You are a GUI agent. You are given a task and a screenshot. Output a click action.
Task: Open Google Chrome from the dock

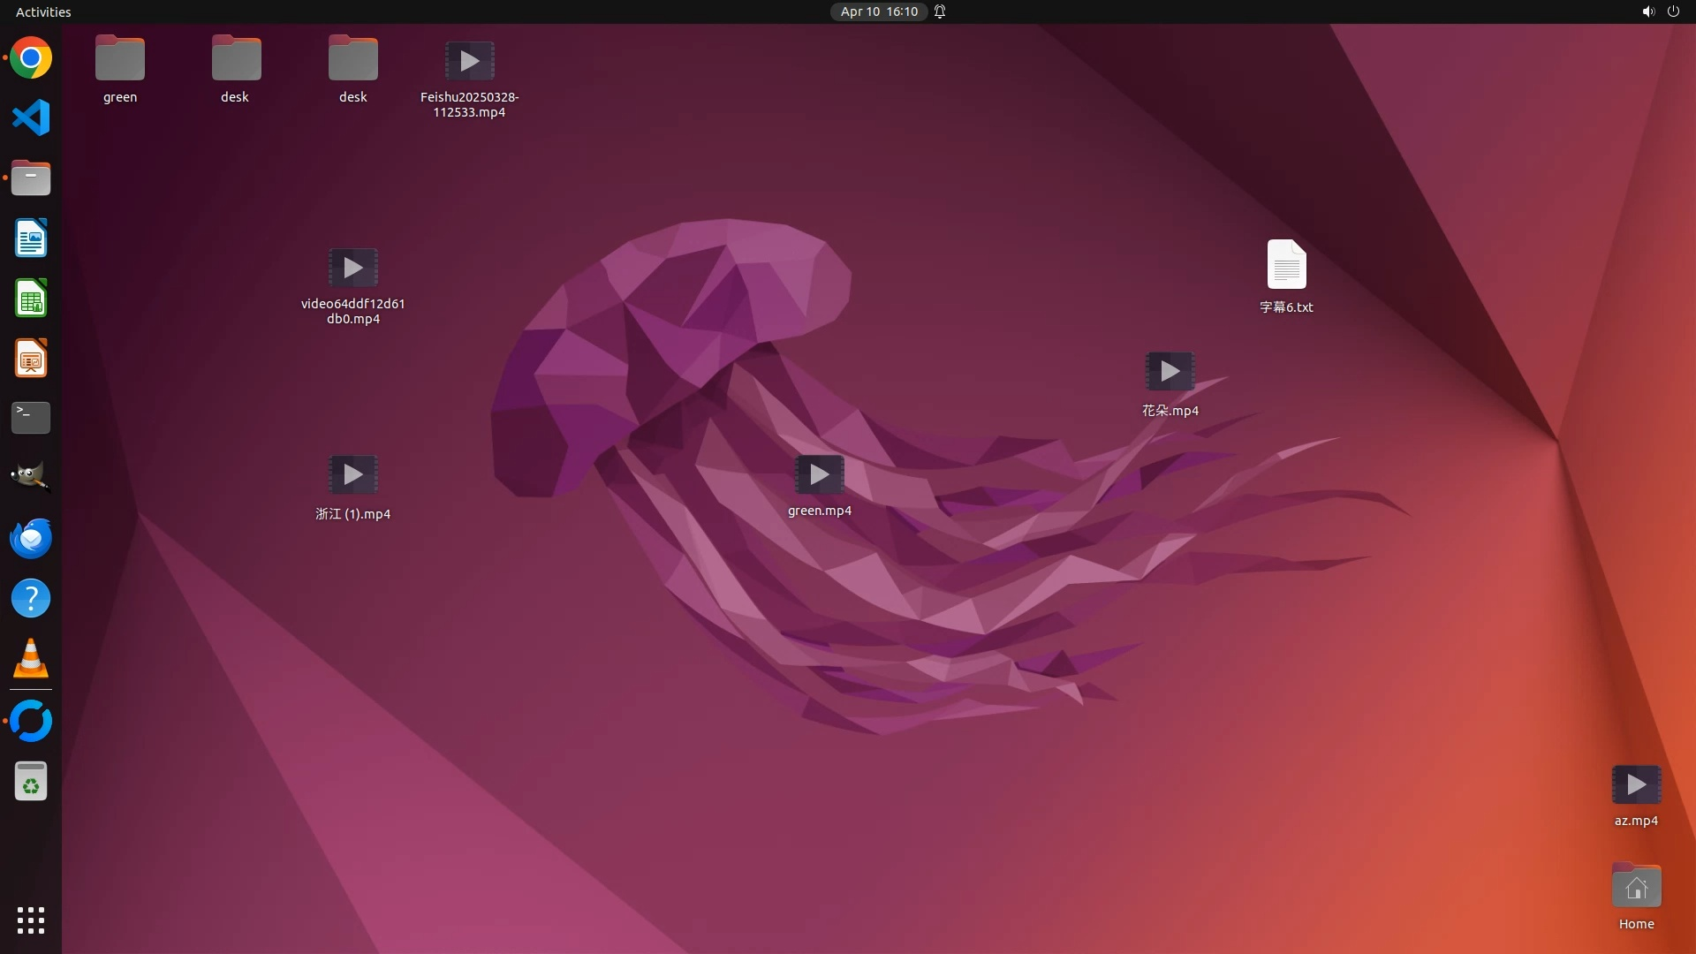coord(31,58)
